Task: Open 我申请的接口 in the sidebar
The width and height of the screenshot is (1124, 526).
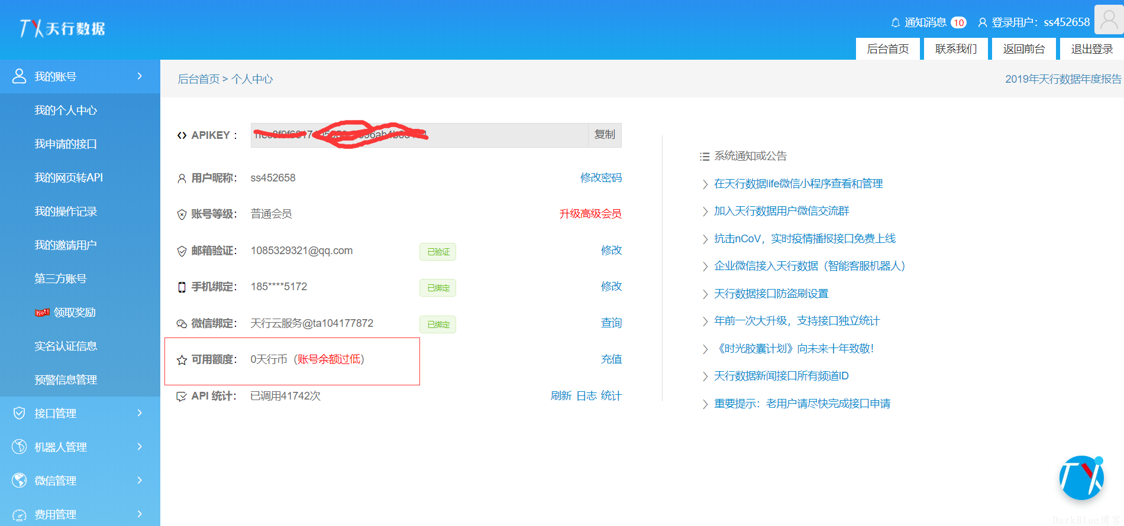Action: pos(66,144)
